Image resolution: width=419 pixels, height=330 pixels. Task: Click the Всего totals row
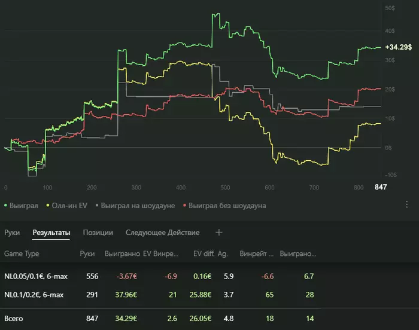(13, 319)
